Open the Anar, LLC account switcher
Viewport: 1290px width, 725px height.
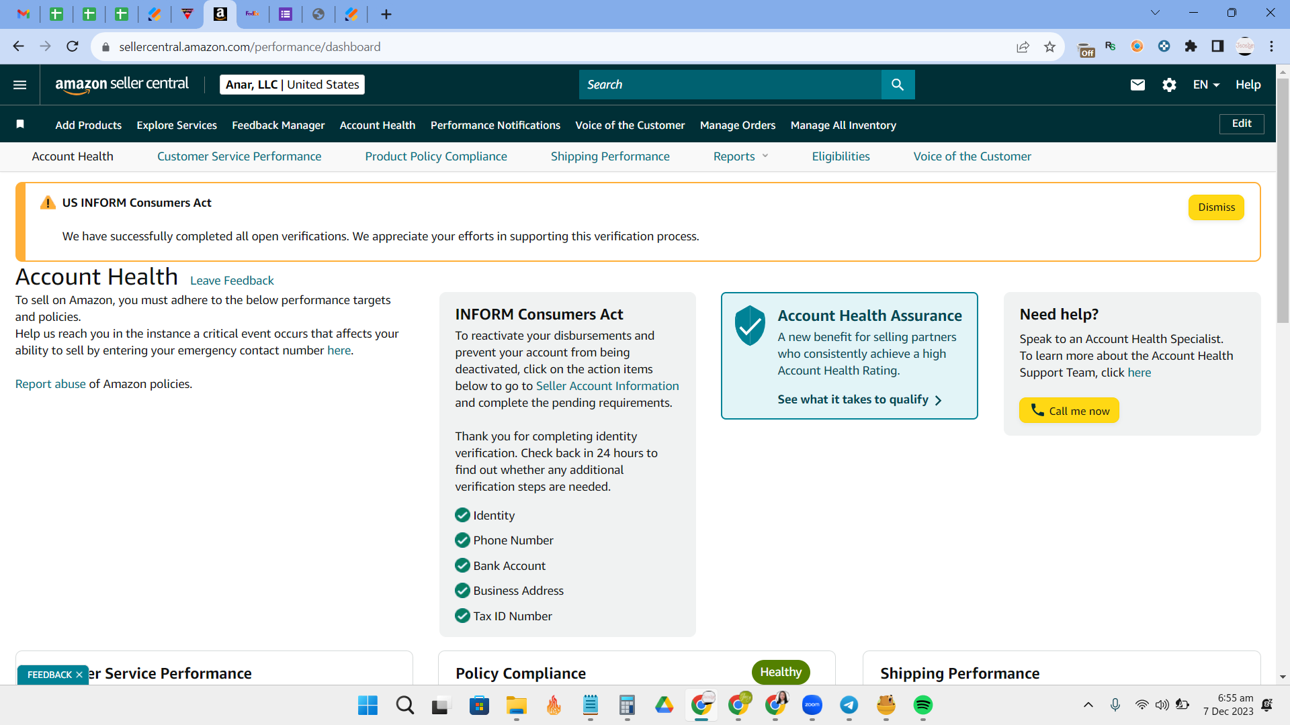pos(292,85)
